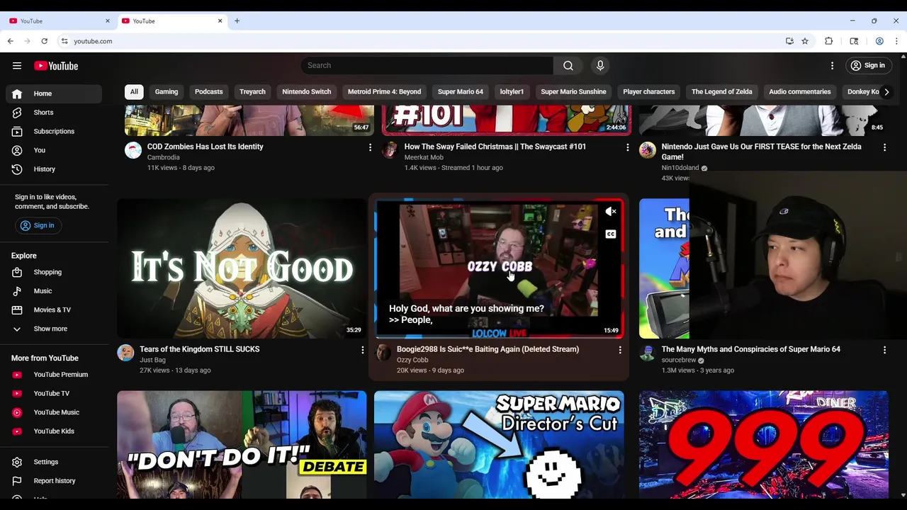Screen dimensions: 907x510
Task: Click the sidebar Sign in button
Action: (x=37, y=225)
